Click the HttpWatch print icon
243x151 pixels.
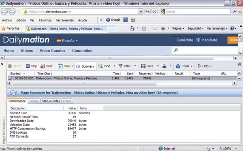point(164,66)
